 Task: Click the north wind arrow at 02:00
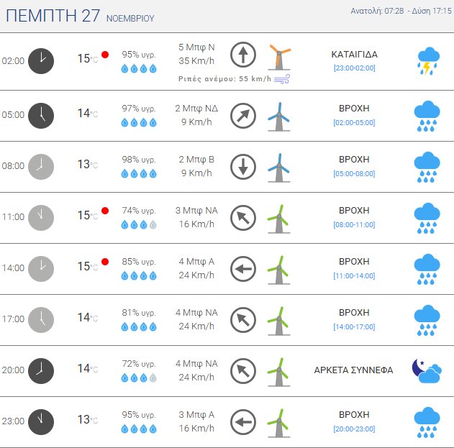243,55
